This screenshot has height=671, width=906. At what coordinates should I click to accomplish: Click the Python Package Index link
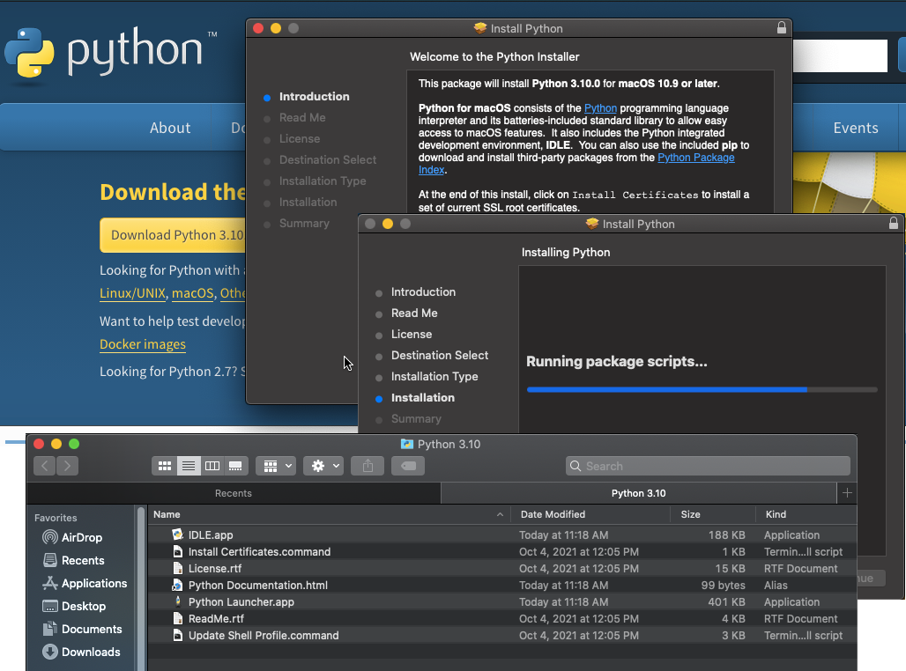pos(695,158)
